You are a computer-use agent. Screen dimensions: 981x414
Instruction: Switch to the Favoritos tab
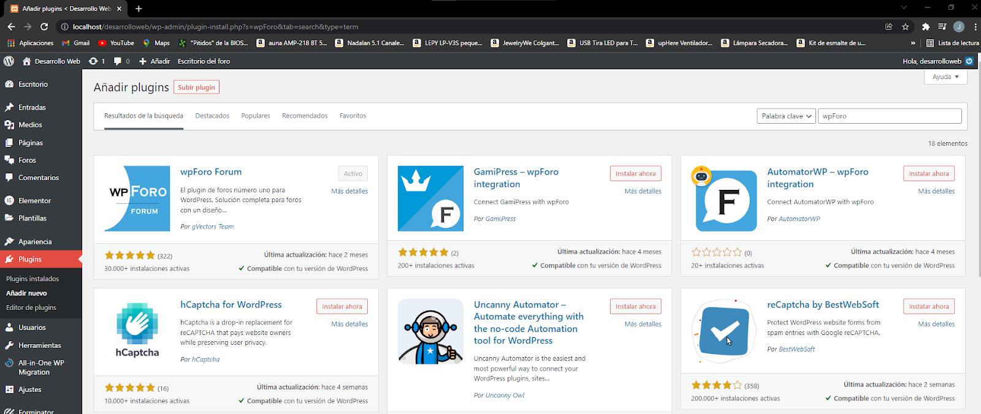pos(353,116)
